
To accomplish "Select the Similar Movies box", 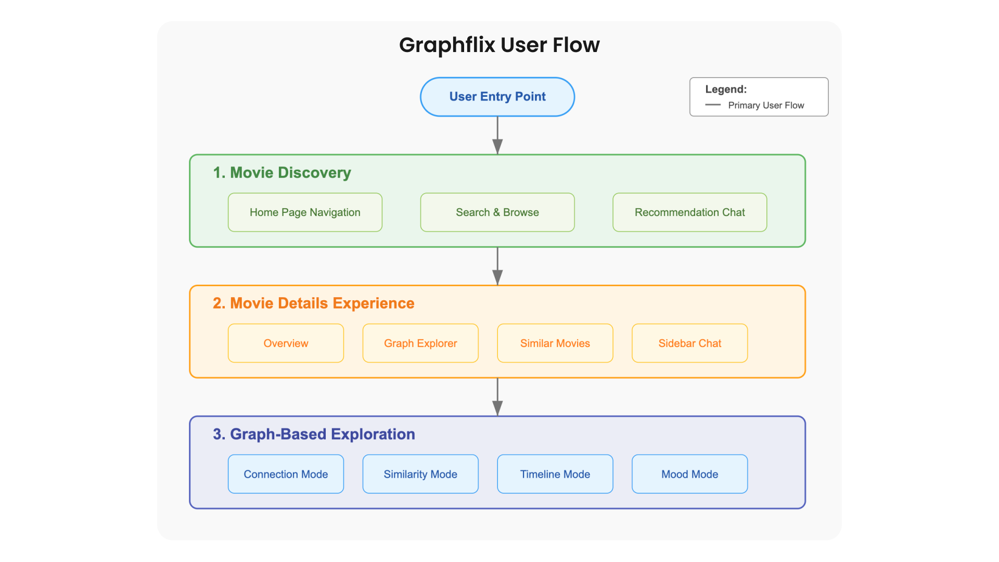I will click(x=555, y=343).
